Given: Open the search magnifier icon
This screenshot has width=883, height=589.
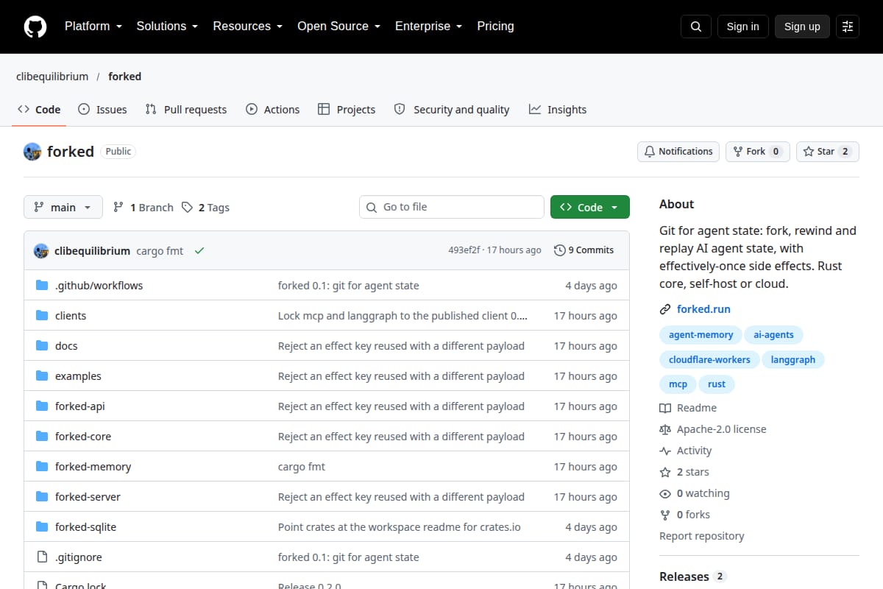Looking at the screenshot, I should pyautogui.click(x=696, y=27).
